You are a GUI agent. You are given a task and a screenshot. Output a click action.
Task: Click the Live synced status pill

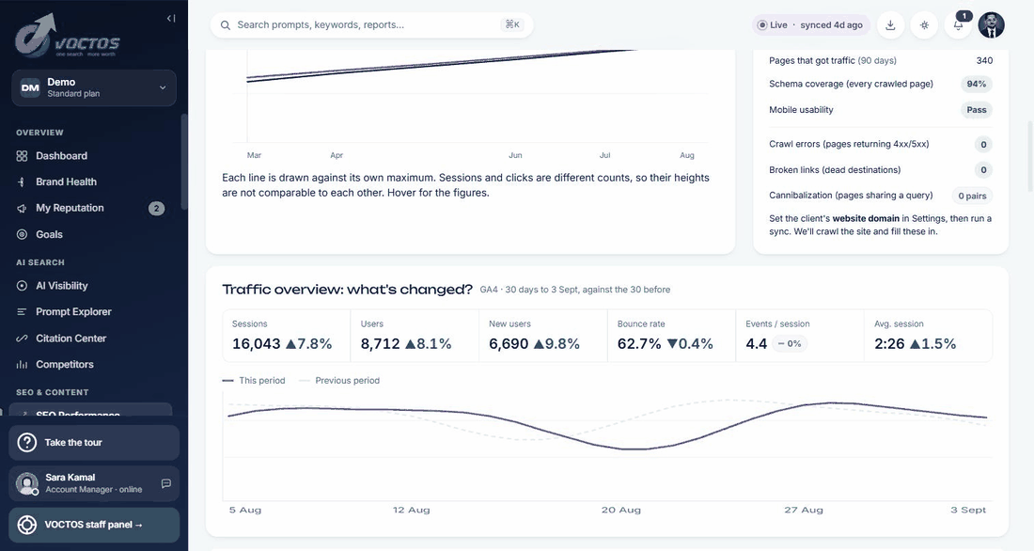(811, 25)
